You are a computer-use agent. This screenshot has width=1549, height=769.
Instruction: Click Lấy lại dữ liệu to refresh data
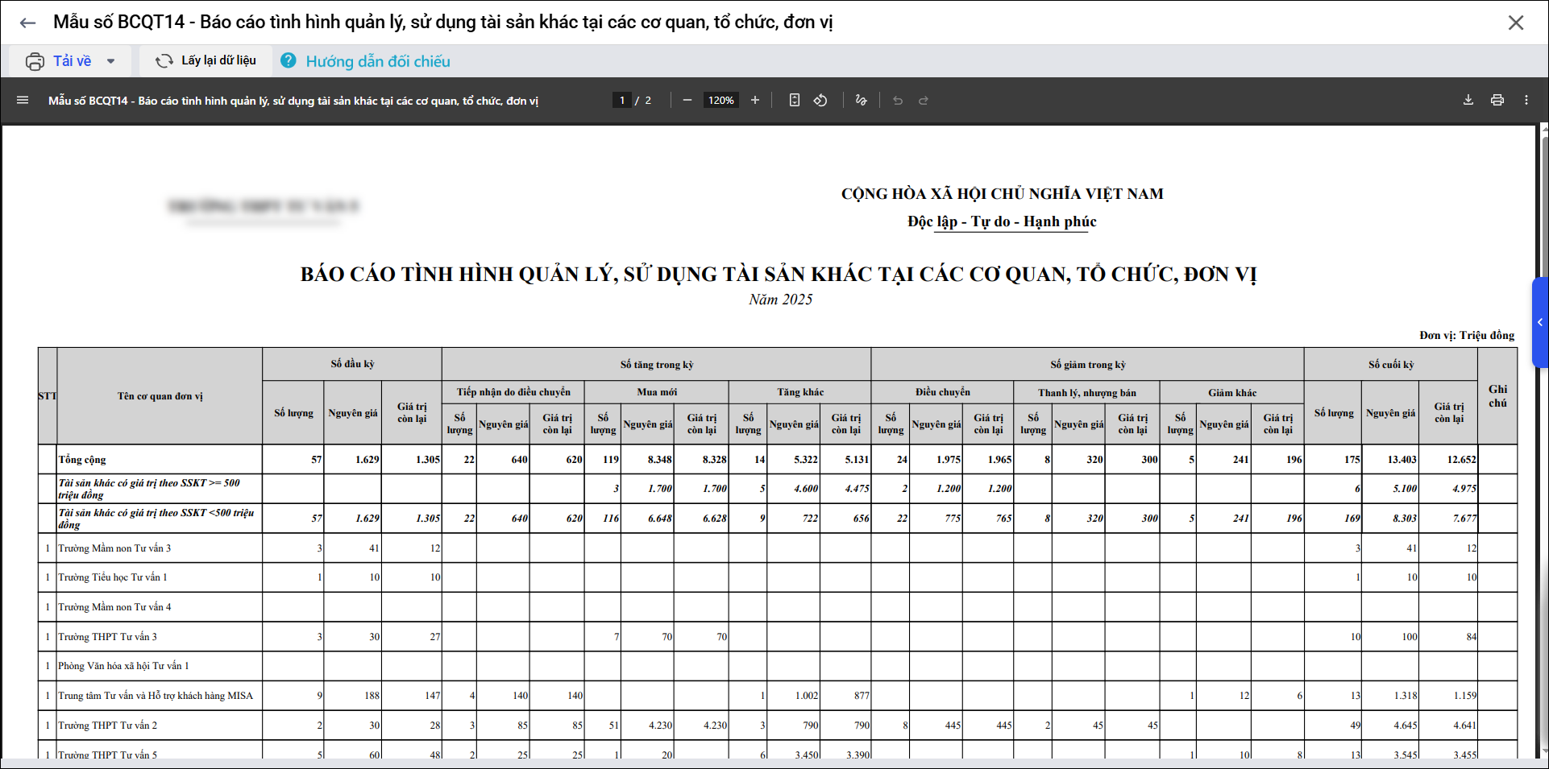click(206, 61)
